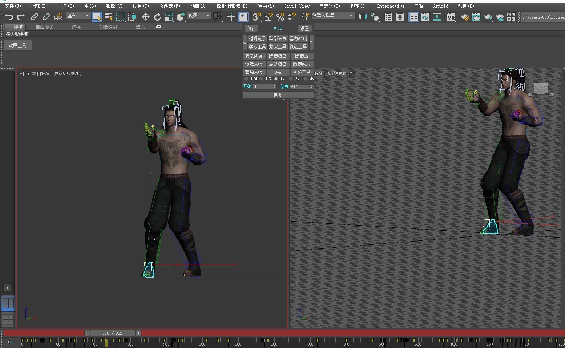Open the 创建选择集 named selection dropdown
This screenshot has height=348, width=565.
pyautogui.click(x=333, y=16)
